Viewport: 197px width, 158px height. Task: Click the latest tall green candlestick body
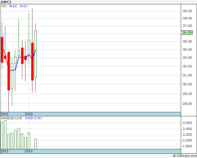tap(36, 54)
